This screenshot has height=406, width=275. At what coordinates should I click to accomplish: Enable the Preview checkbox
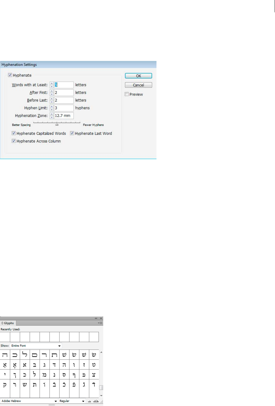127,94
